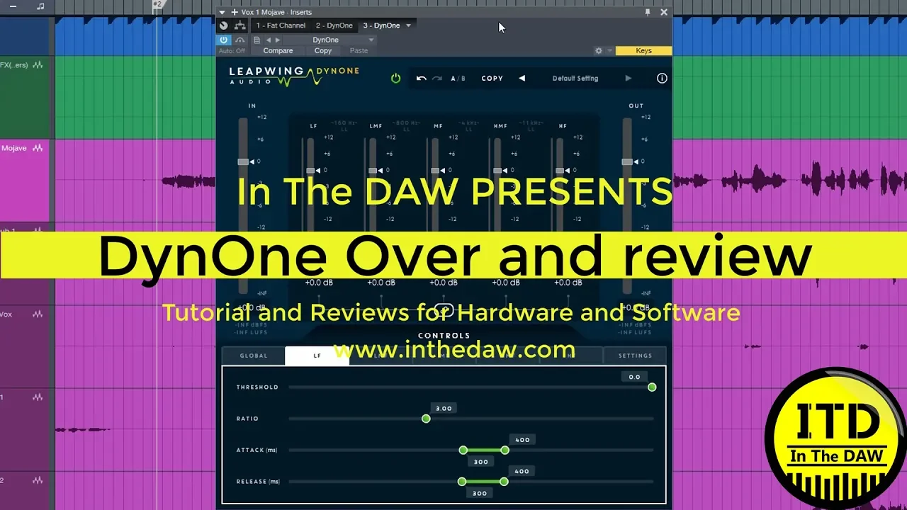Click the ~800 Hz crossover label
The image size is (907, 510).
pyautogui.click(x=407, y=123)
